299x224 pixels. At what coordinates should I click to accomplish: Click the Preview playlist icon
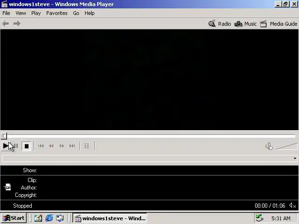coord(87,146)
